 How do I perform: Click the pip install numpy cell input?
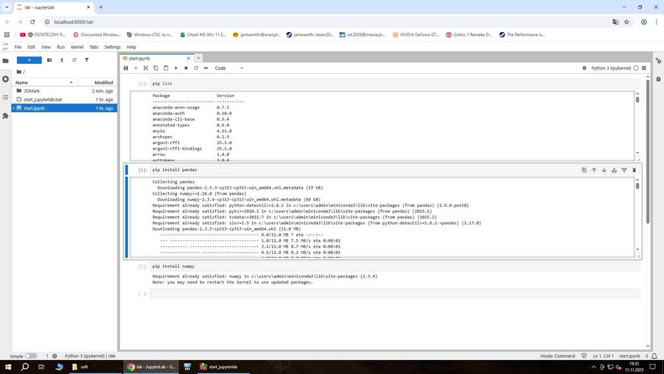[394, 266]
